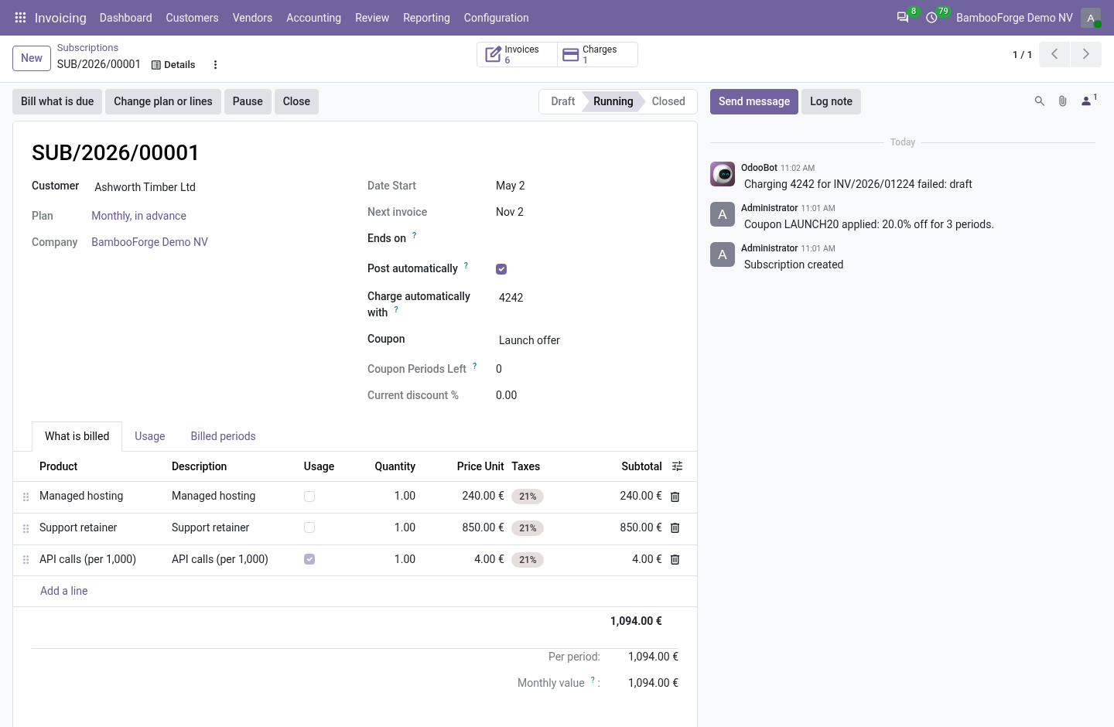Open the activities clock icon

point(932,17)
